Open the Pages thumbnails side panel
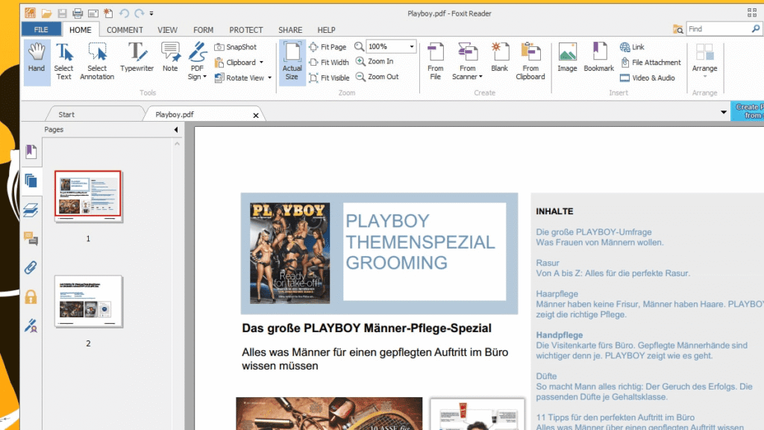Screen dimensions: 764x430 coord(31,181)
